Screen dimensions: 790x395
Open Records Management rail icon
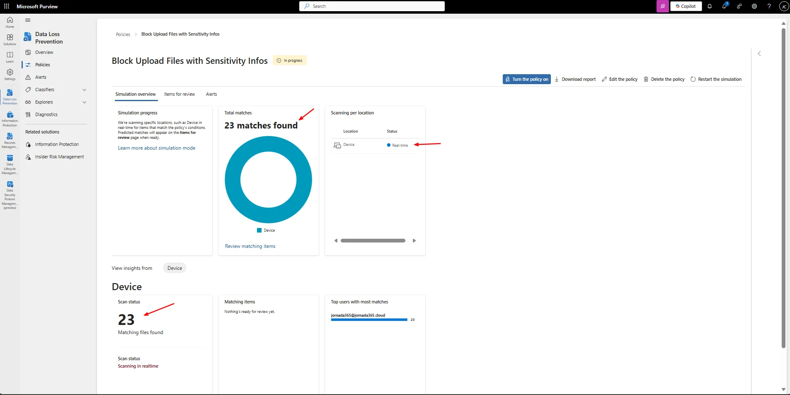click(10, 141)
